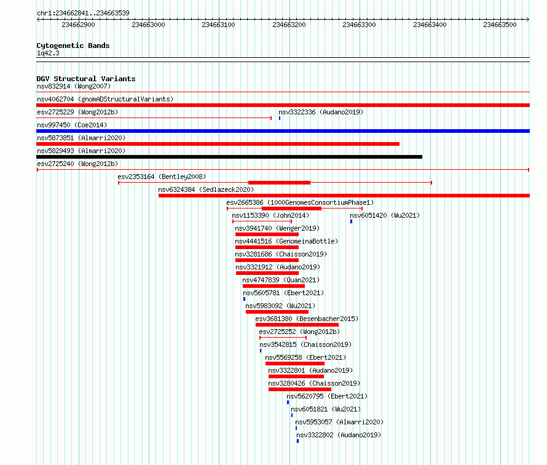This screenshot has height=465, width=547.
Task: Click the nsv5829493 (Almarri2020) label
Action: click(81, 151)
